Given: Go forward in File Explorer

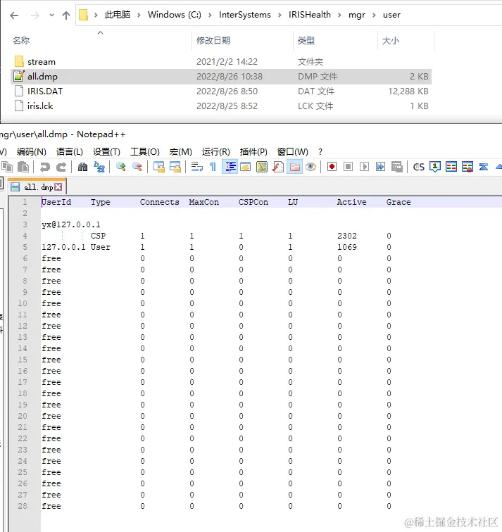Looking at the screenshot, I should pyautogui.click(x=35, y=15).
